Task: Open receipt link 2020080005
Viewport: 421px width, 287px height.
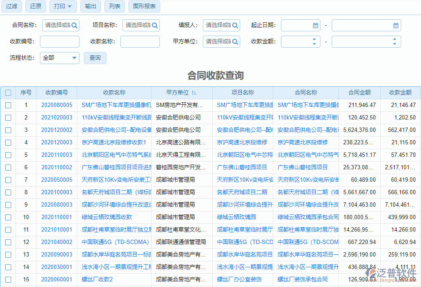Action: 58,105
